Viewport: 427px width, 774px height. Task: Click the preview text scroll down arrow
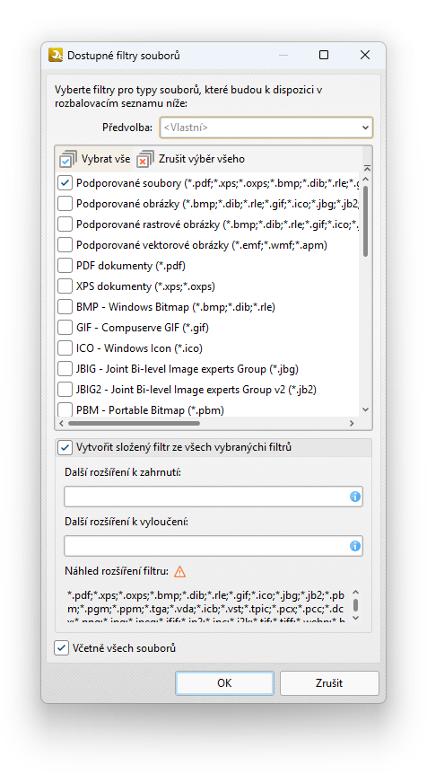pyautogui.click(x=356, y=618)
